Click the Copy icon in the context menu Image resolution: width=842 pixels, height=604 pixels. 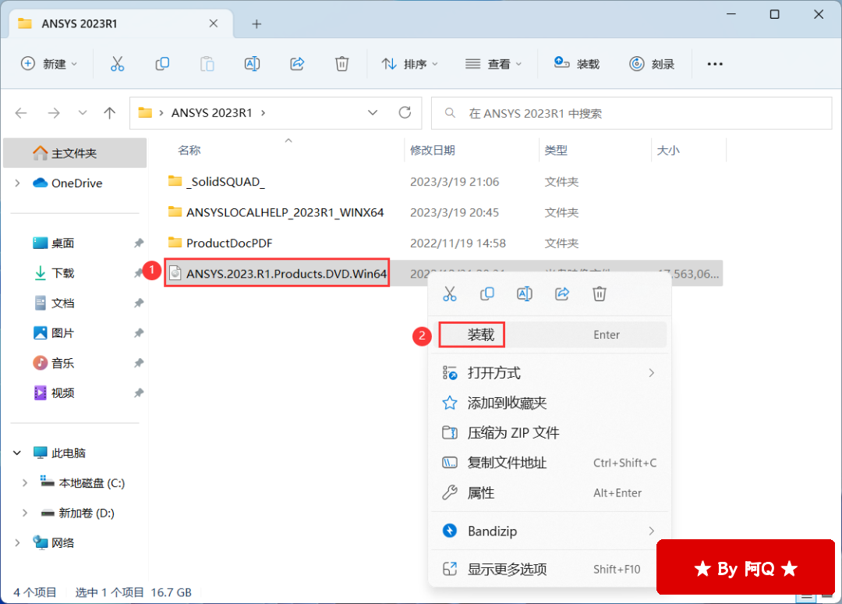point(487,293)
